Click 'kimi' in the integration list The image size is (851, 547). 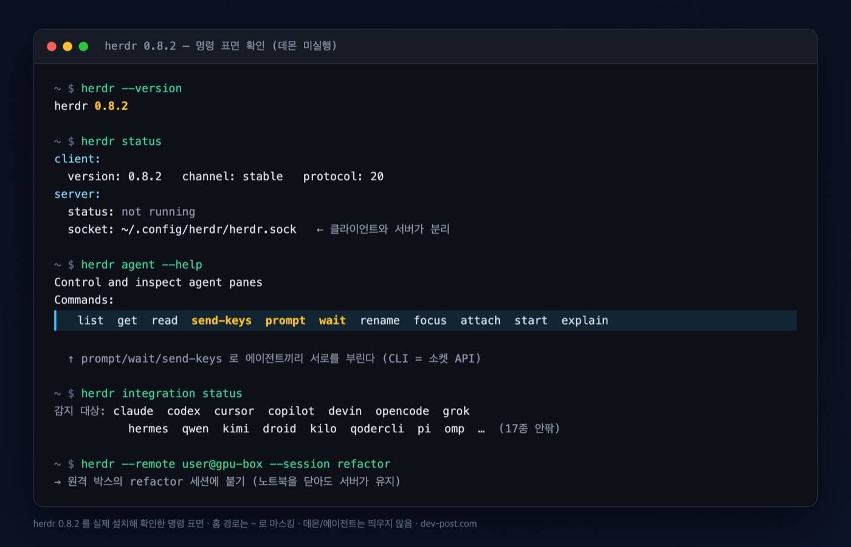click(236, 429)
